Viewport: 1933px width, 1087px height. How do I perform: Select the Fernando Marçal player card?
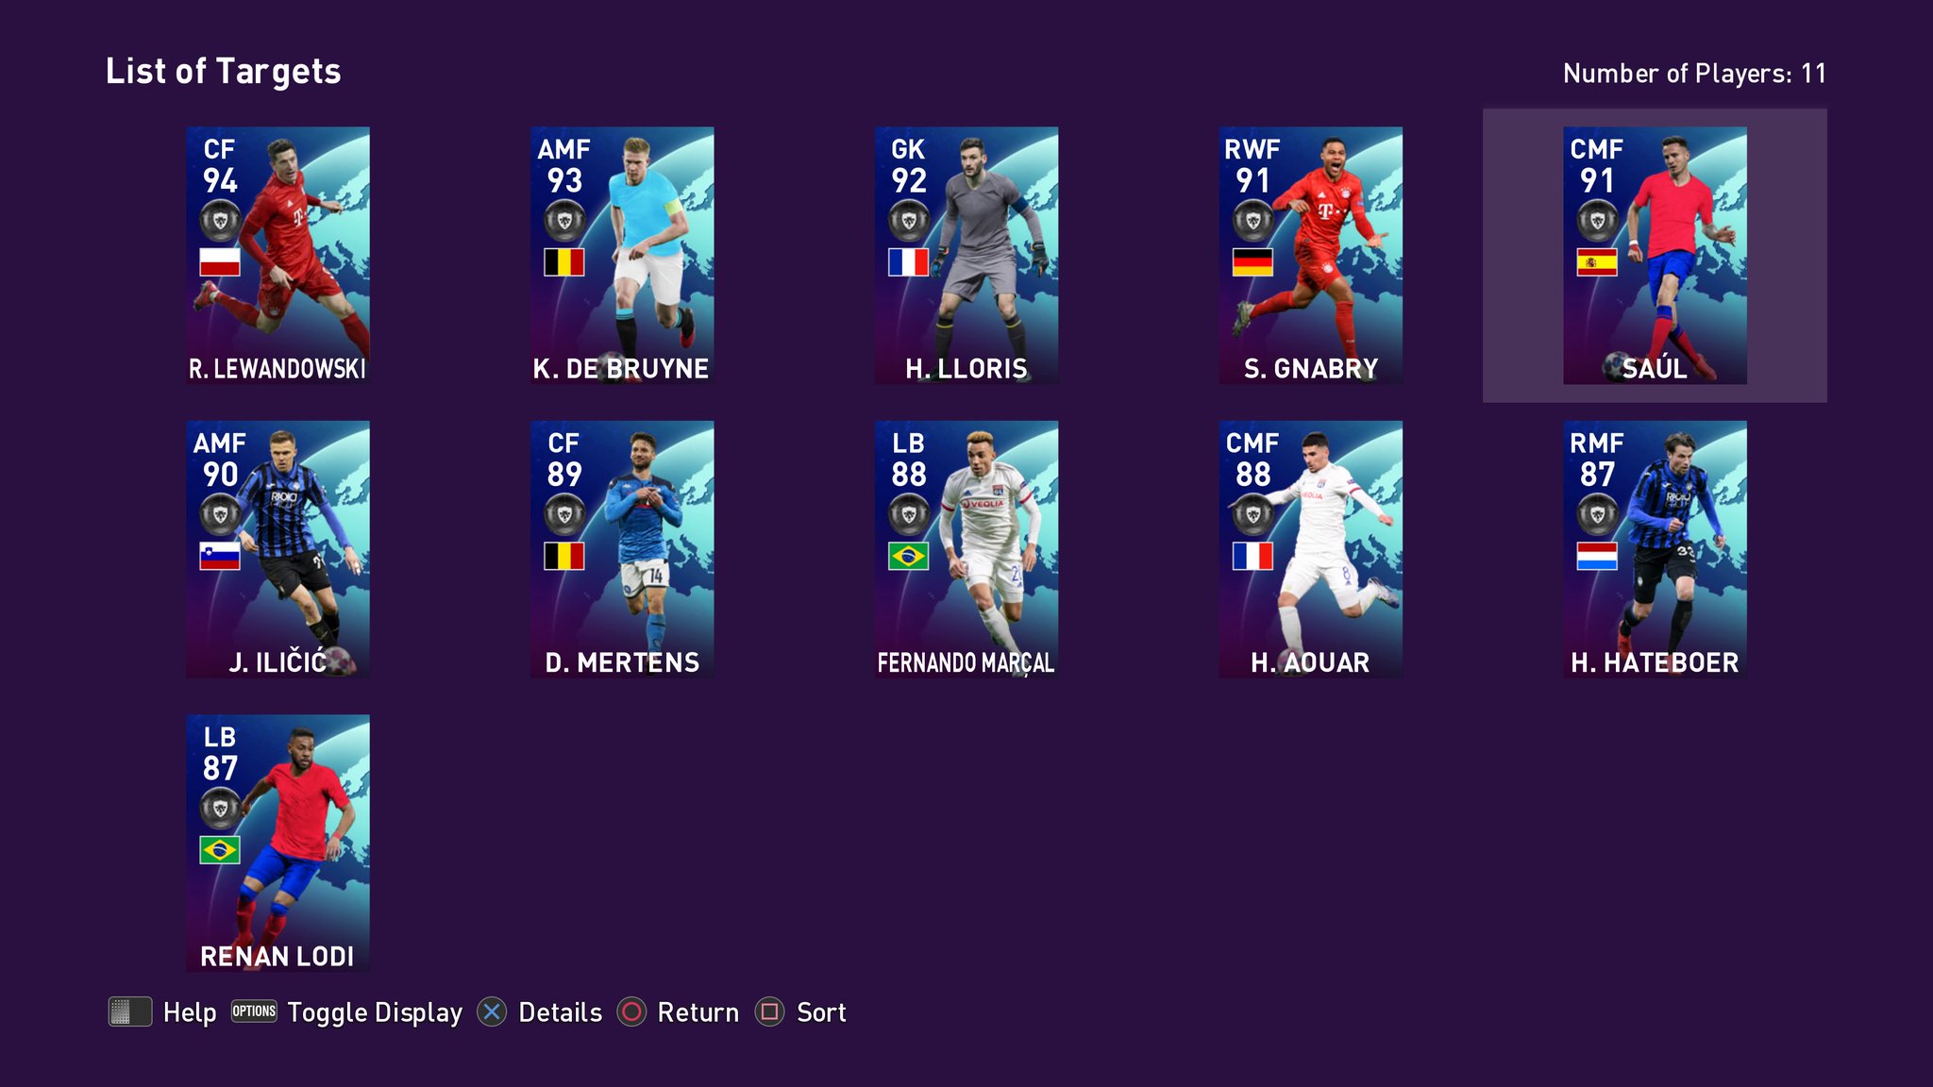[966, 549]
